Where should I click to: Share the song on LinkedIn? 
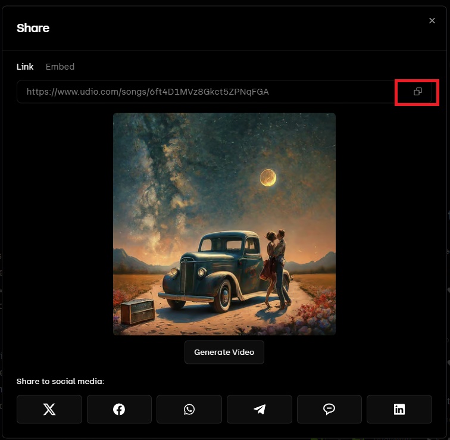(399, 409)
